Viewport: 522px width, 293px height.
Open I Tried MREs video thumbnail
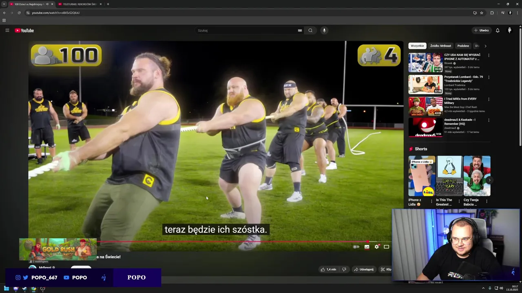pyautogui.click(x=425, y=106)
